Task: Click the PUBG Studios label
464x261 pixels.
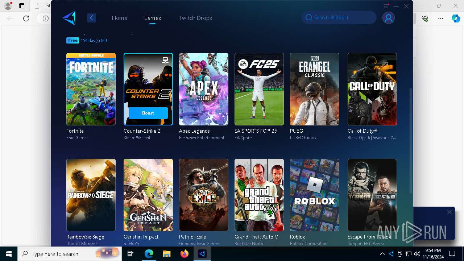Action: coord(303,138)
